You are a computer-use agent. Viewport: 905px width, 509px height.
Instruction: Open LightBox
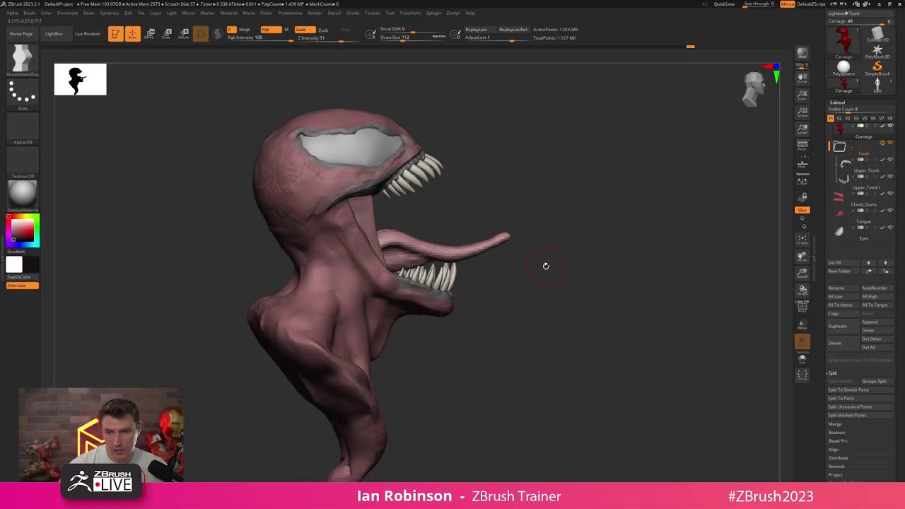[54, 34]
